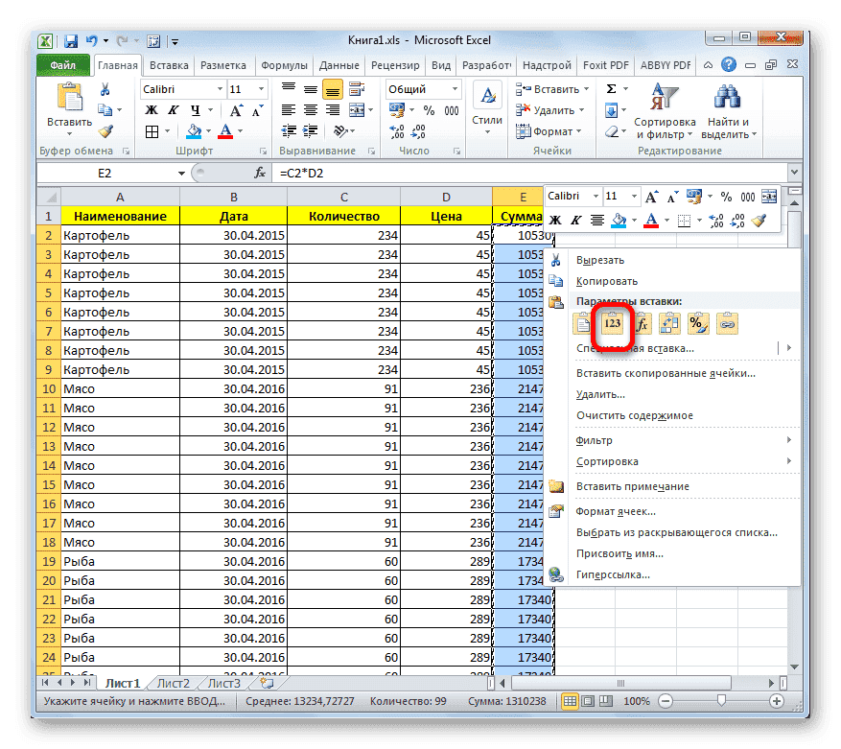Expand the Фильтр submenu in the context menu
Image resolution: width=841 pixels, height=749 pixels.
tap(623, 439)
